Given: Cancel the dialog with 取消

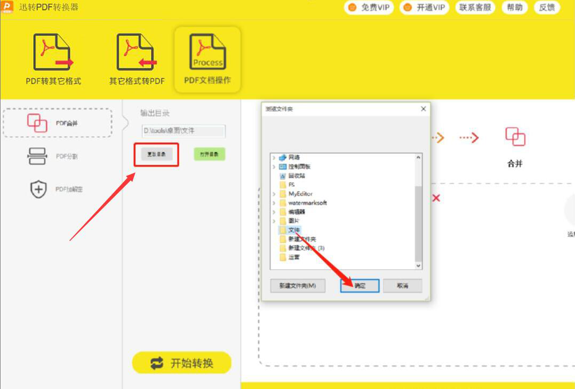Looking at the screenshot, I should click(x=402, y=285).
